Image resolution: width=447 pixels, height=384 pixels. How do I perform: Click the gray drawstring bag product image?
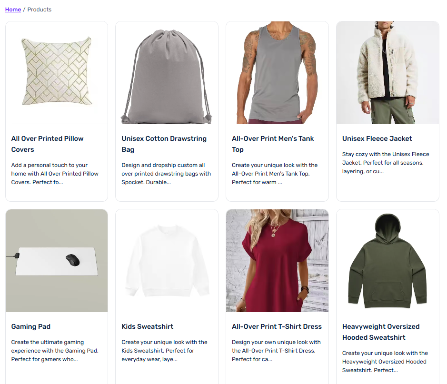tap(167, 72)
